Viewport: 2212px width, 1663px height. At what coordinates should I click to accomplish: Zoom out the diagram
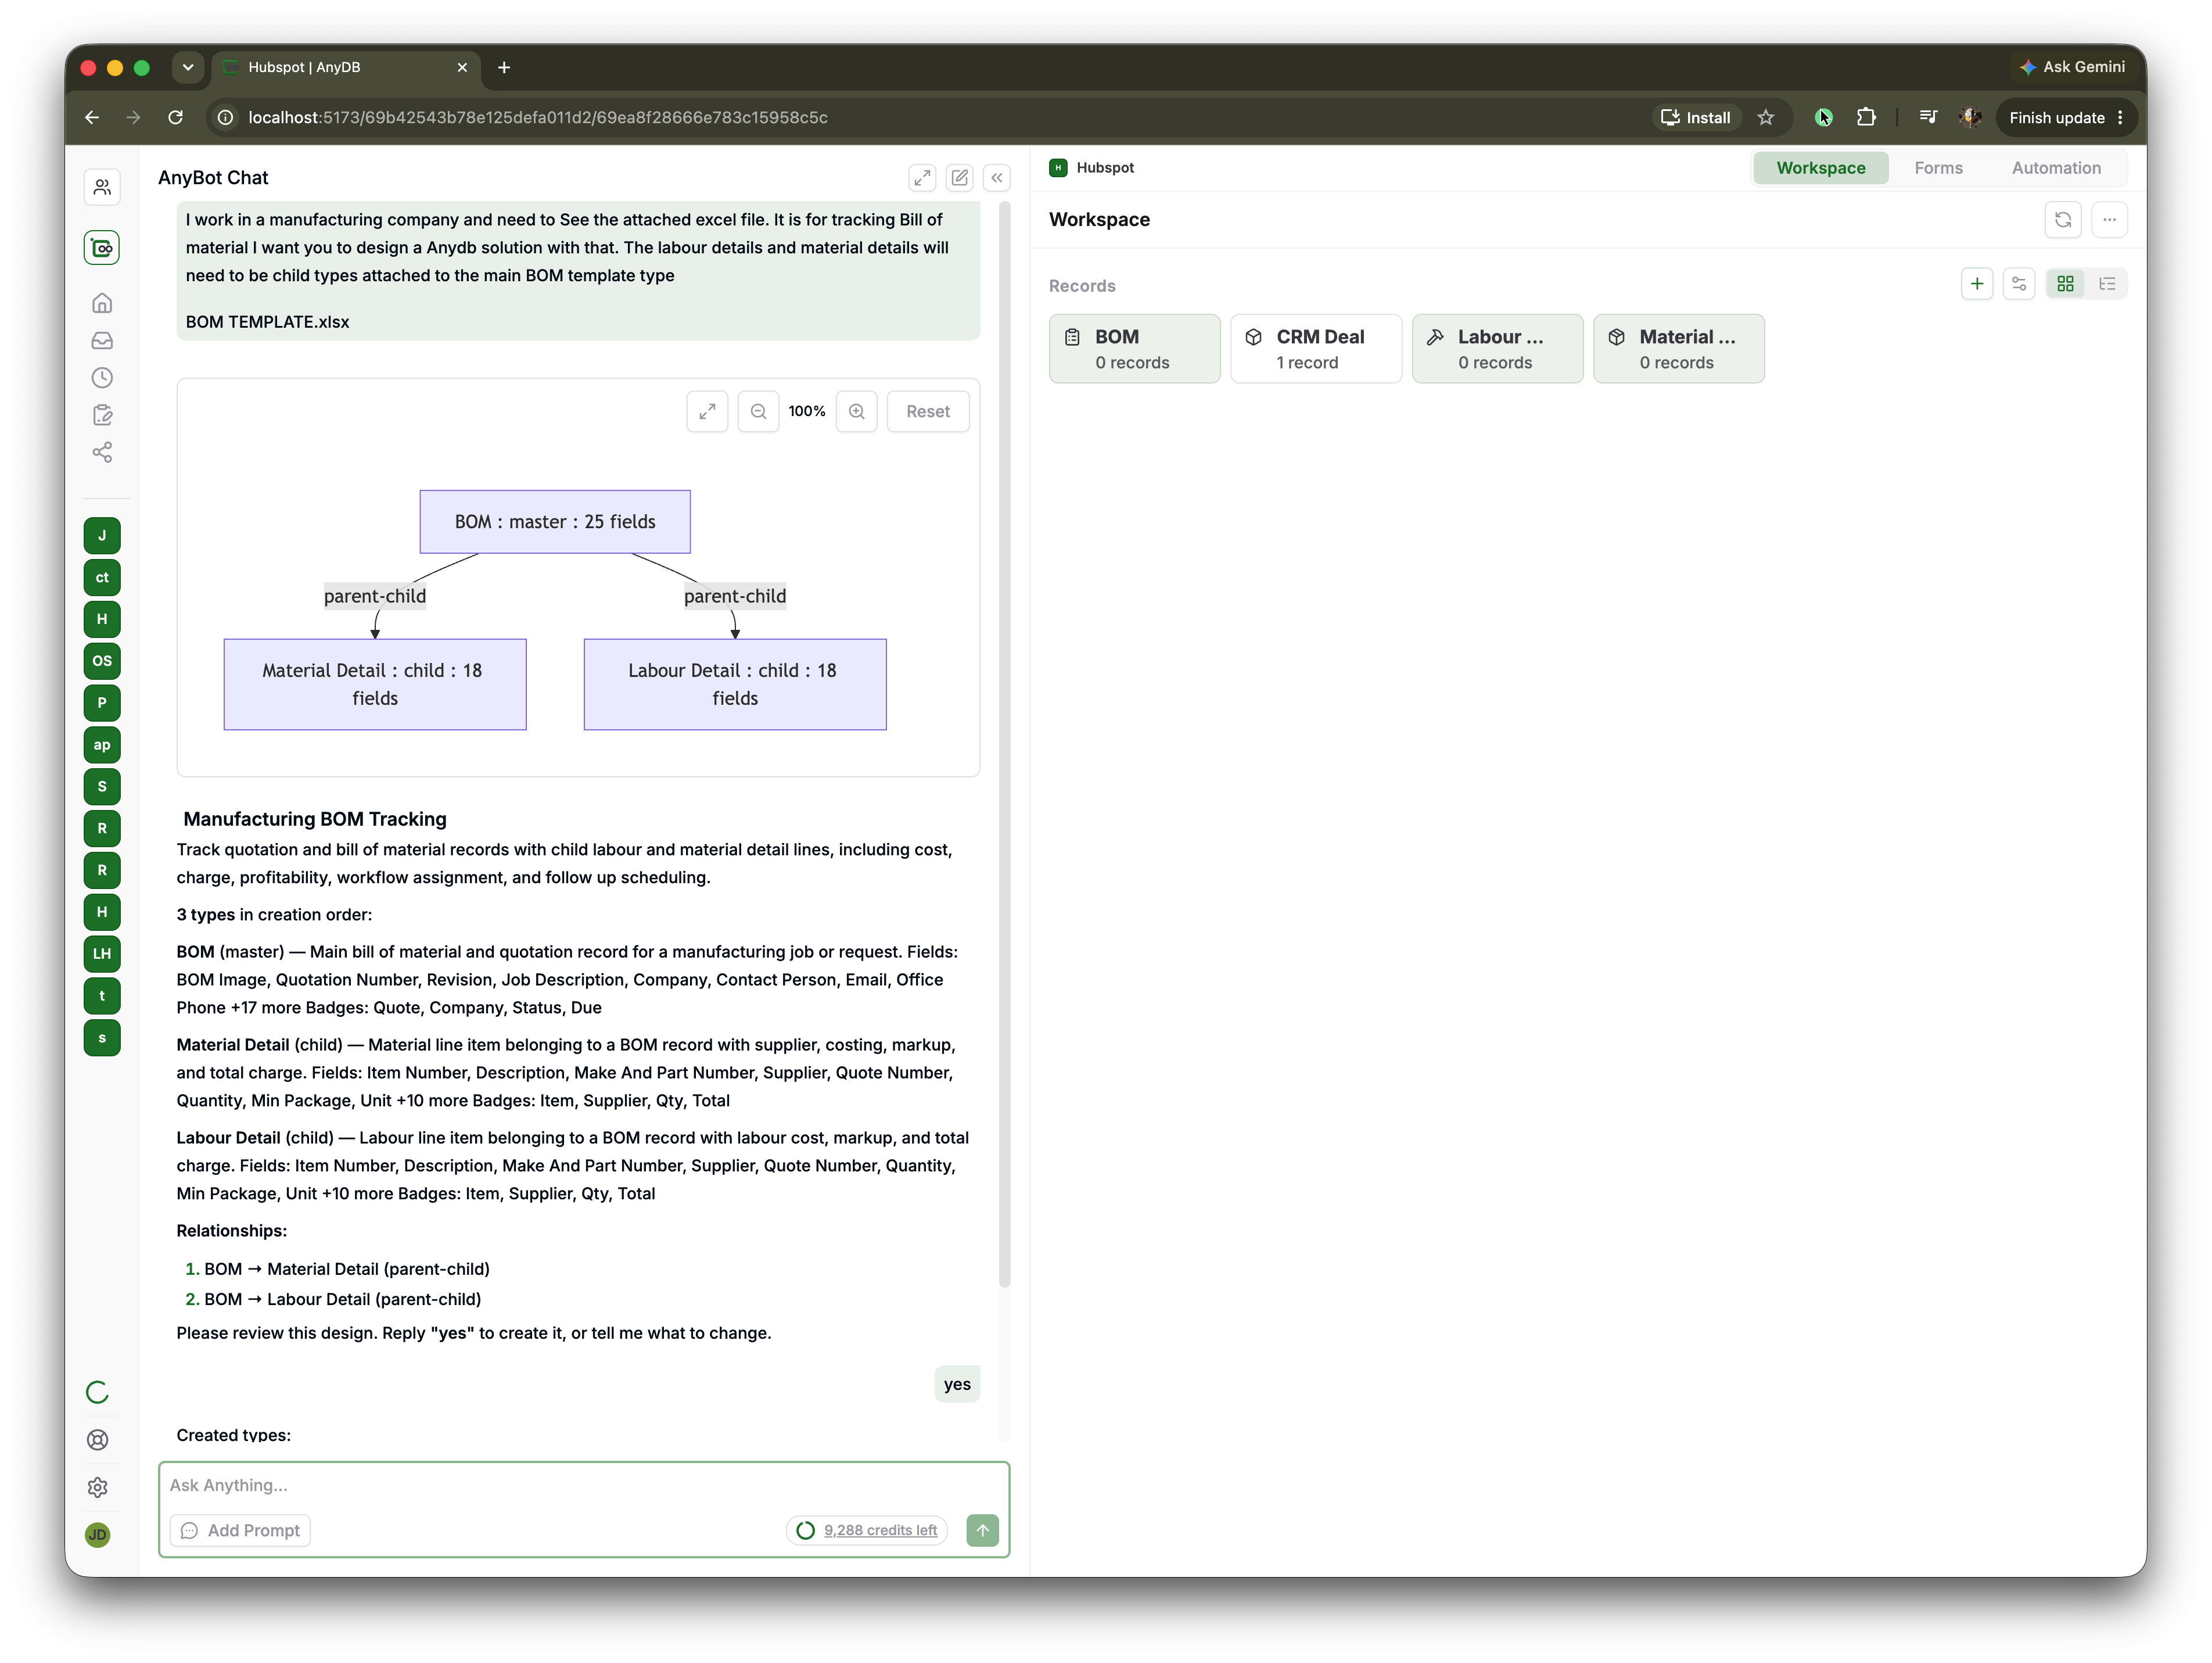coord(758,411)
